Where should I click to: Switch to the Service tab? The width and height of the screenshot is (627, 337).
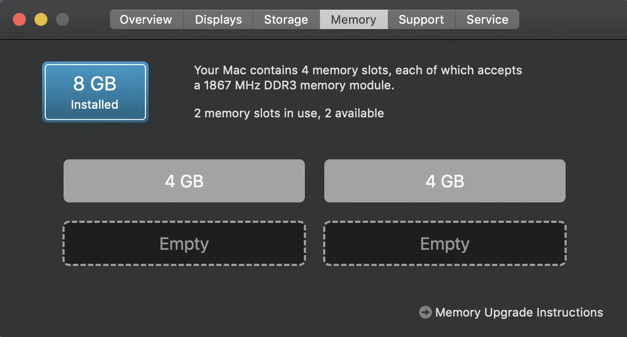487,19
